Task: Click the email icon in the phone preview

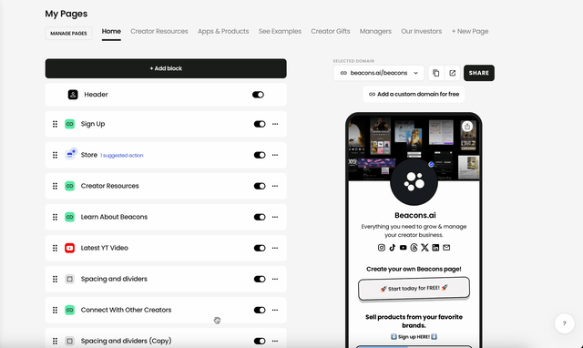Action: 446,248
